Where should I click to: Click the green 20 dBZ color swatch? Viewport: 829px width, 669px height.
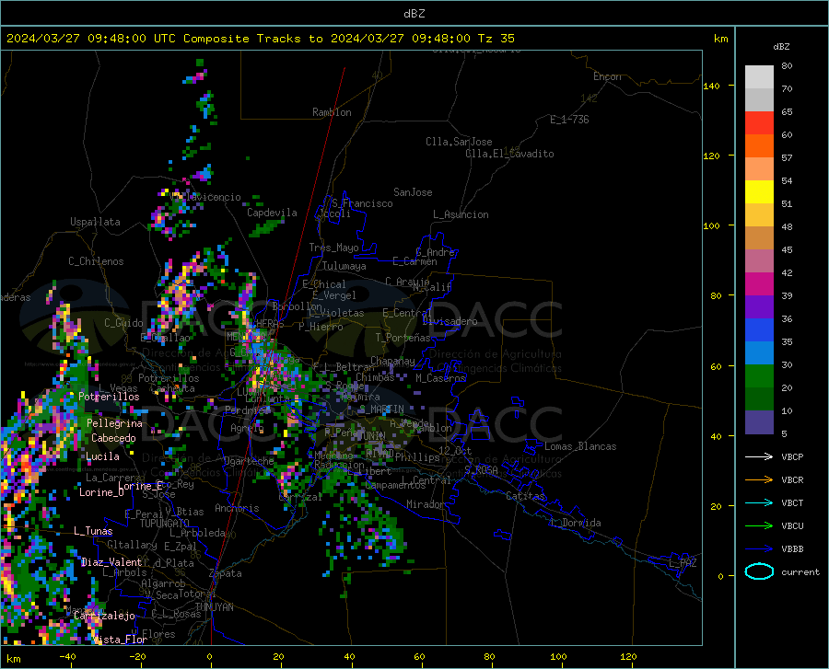pyautogui.click(x=759, y=376)
